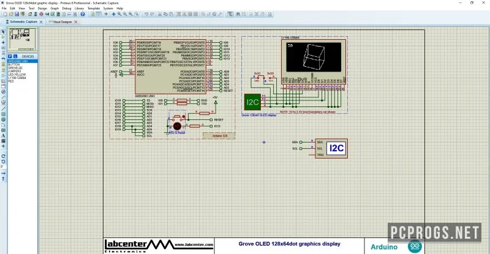The width and height of the screenshot is (490, 254).
Task: Select ARDUINO UNO in devices list
Action: coord(23,61)
